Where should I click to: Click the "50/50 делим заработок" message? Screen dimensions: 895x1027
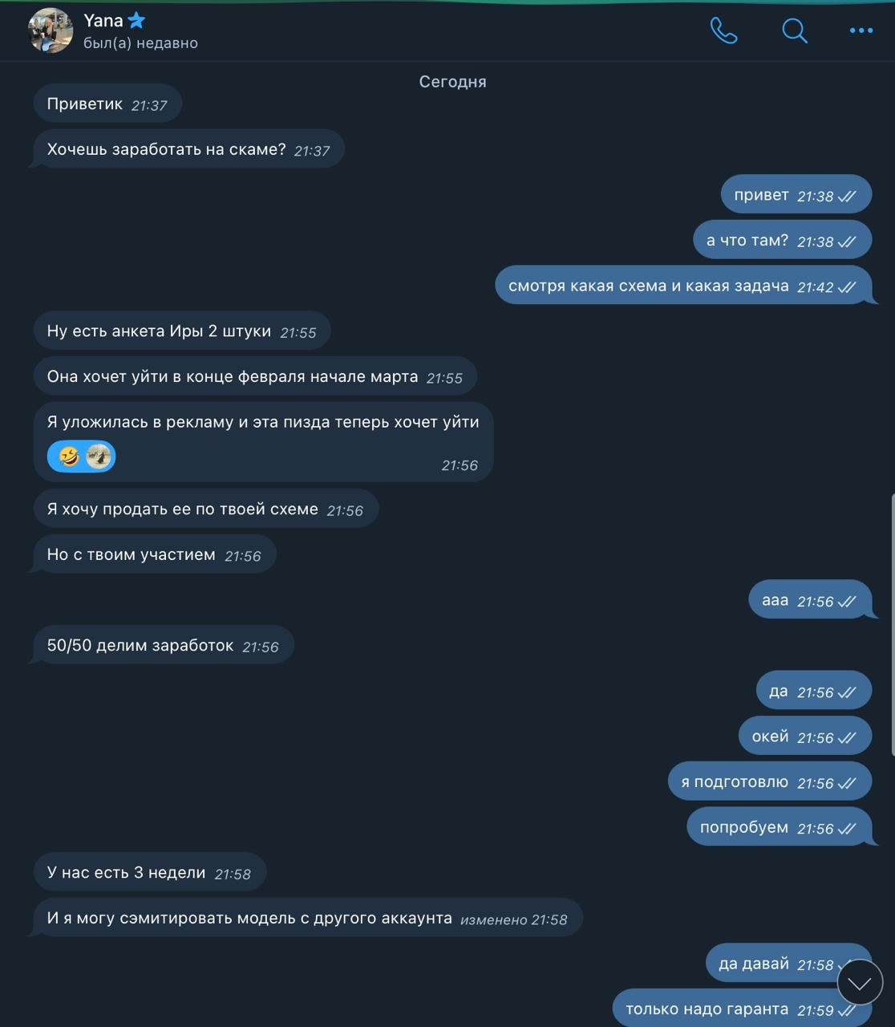coord(164,645)
